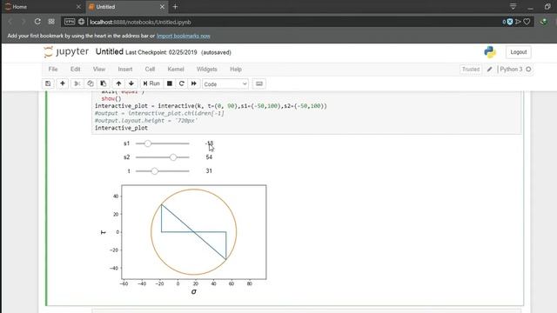Go back with the browser back arrow
Image resolution: width=557 pixels, height=313 pixels.
(x=10, y=22)
